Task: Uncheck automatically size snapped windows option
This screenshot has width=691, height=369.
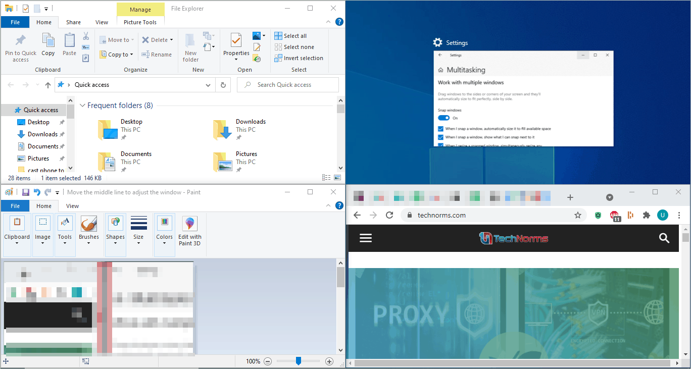Action: (441, 129)
